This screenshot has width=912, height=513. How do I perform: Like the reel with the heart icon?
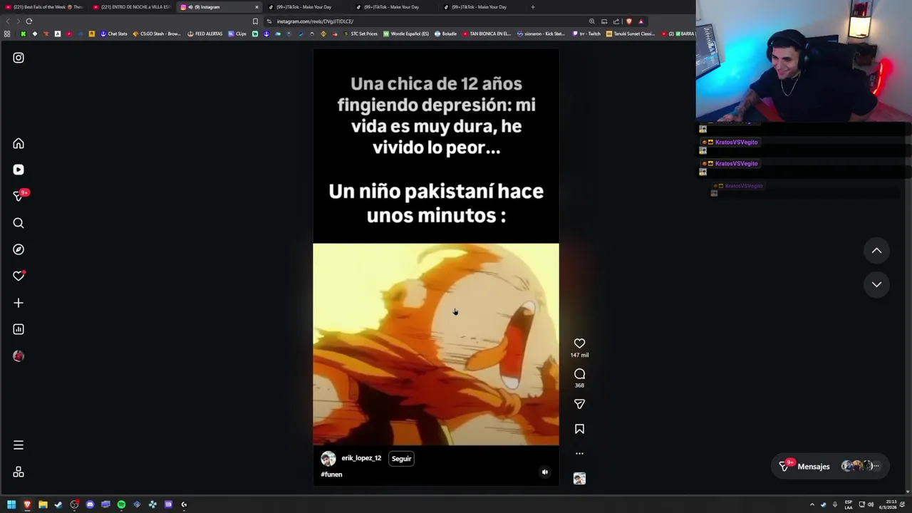pos(579,343)
